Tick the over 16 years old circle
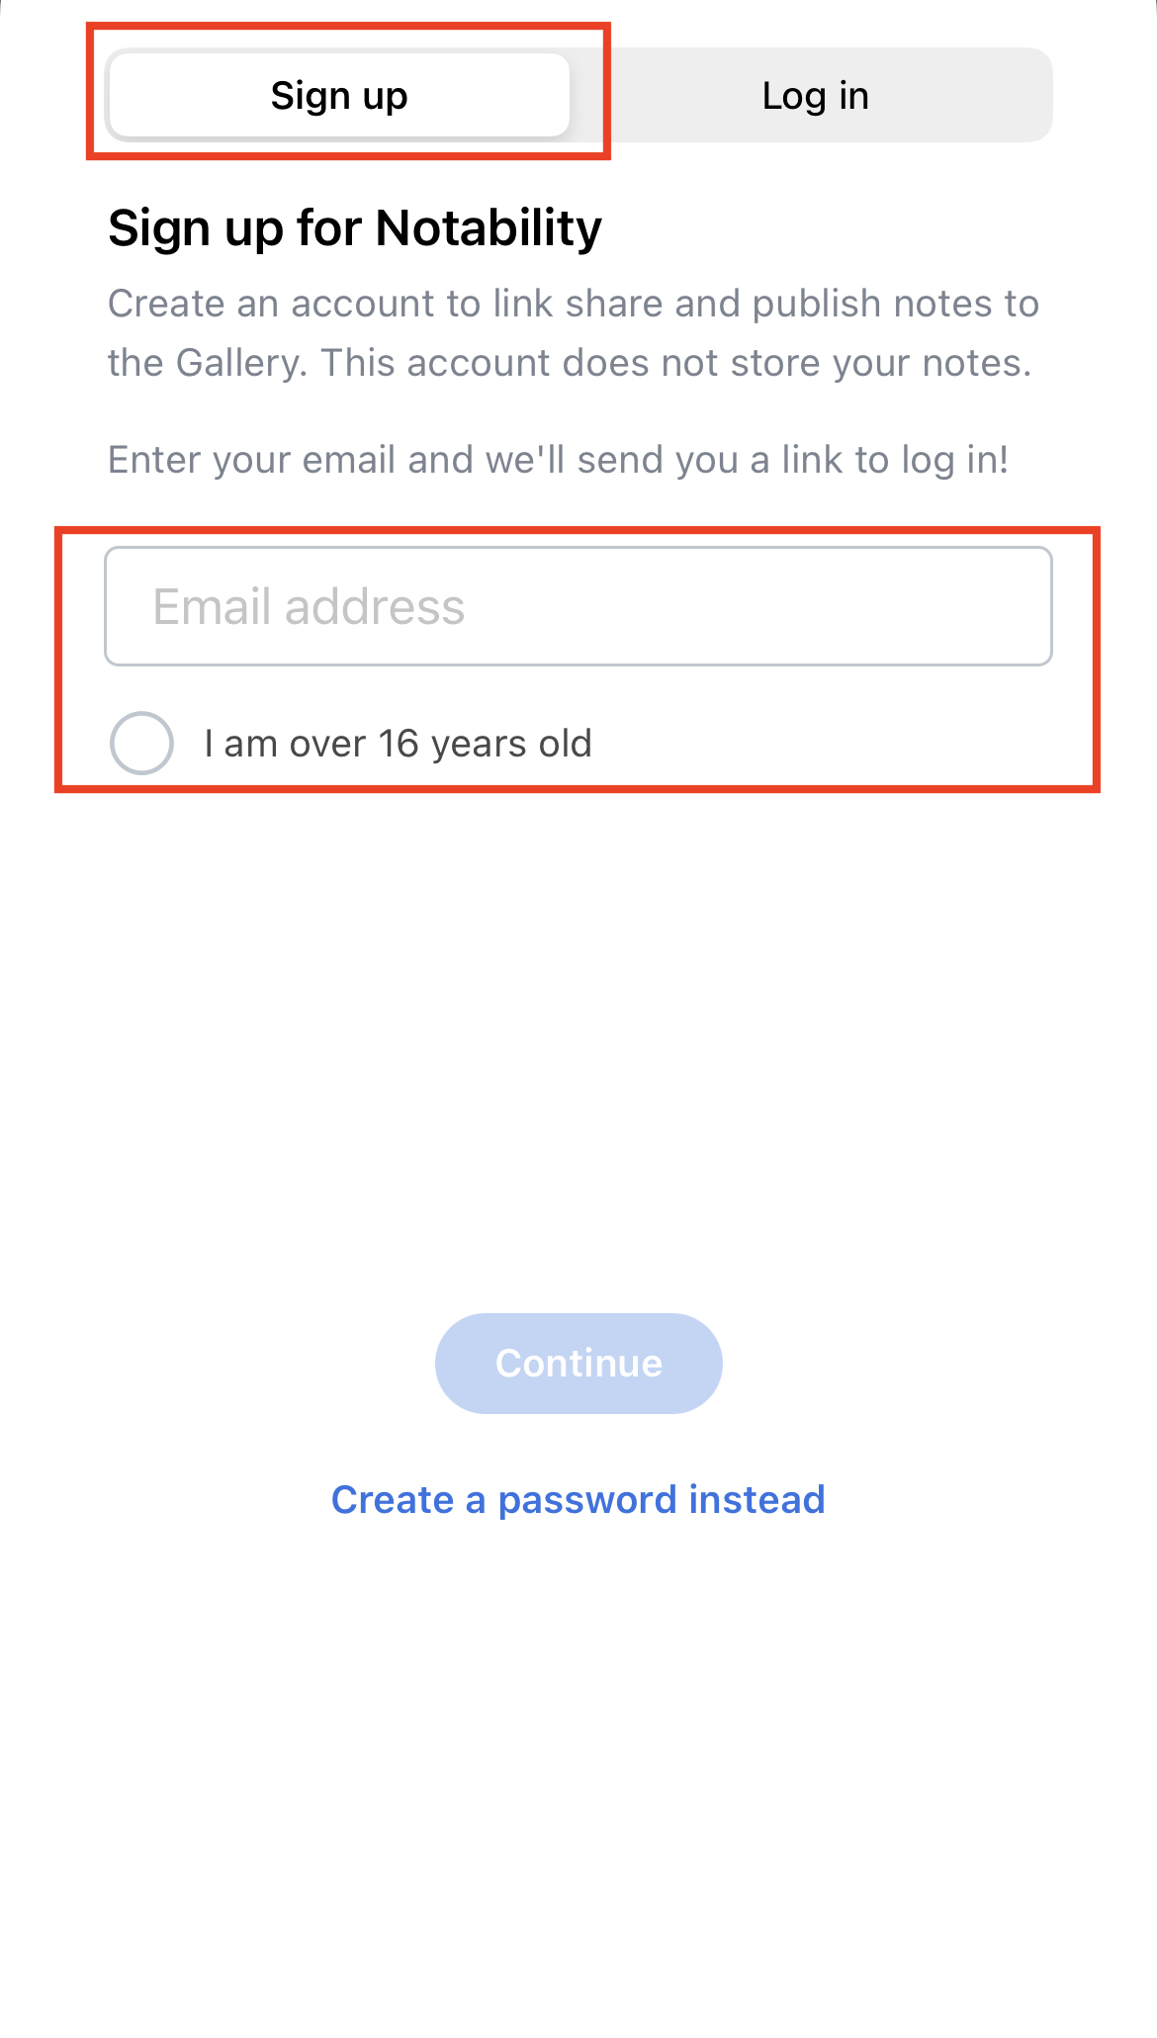1157x2038 pixels. [141, 743]
